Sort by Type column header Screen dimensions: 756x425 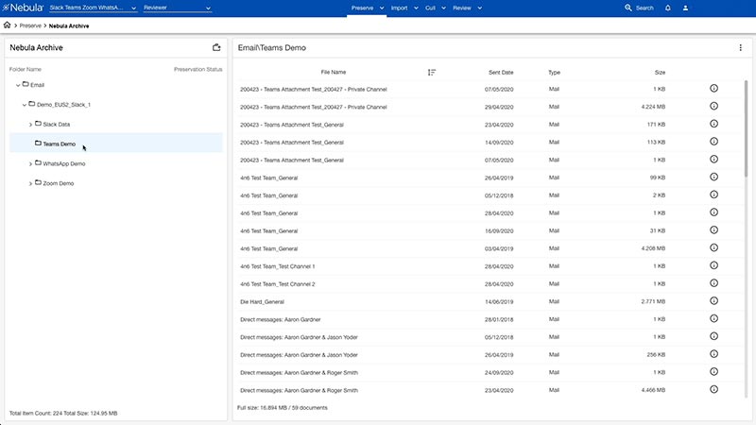tap(554, 73)
